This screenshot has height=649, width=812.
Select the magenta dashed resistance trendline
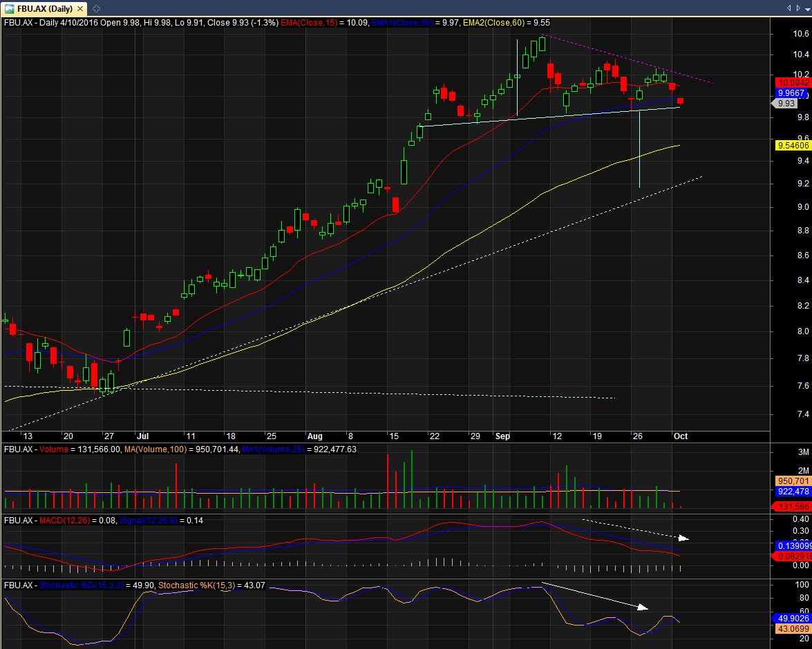[627, 59]
